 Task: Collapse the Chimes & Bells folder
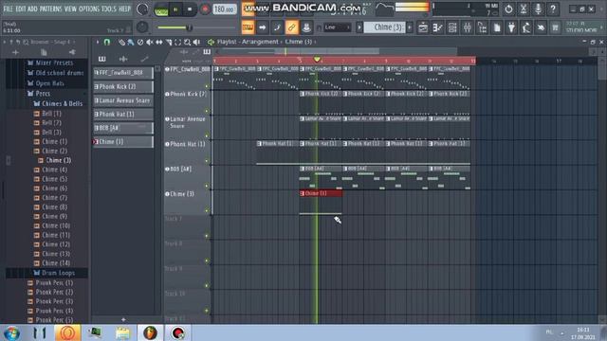[58, 103]
